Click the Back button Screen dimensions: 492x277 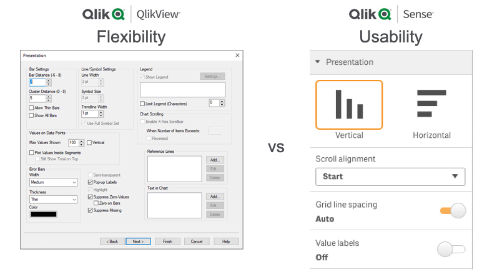[x=112, y=241]
